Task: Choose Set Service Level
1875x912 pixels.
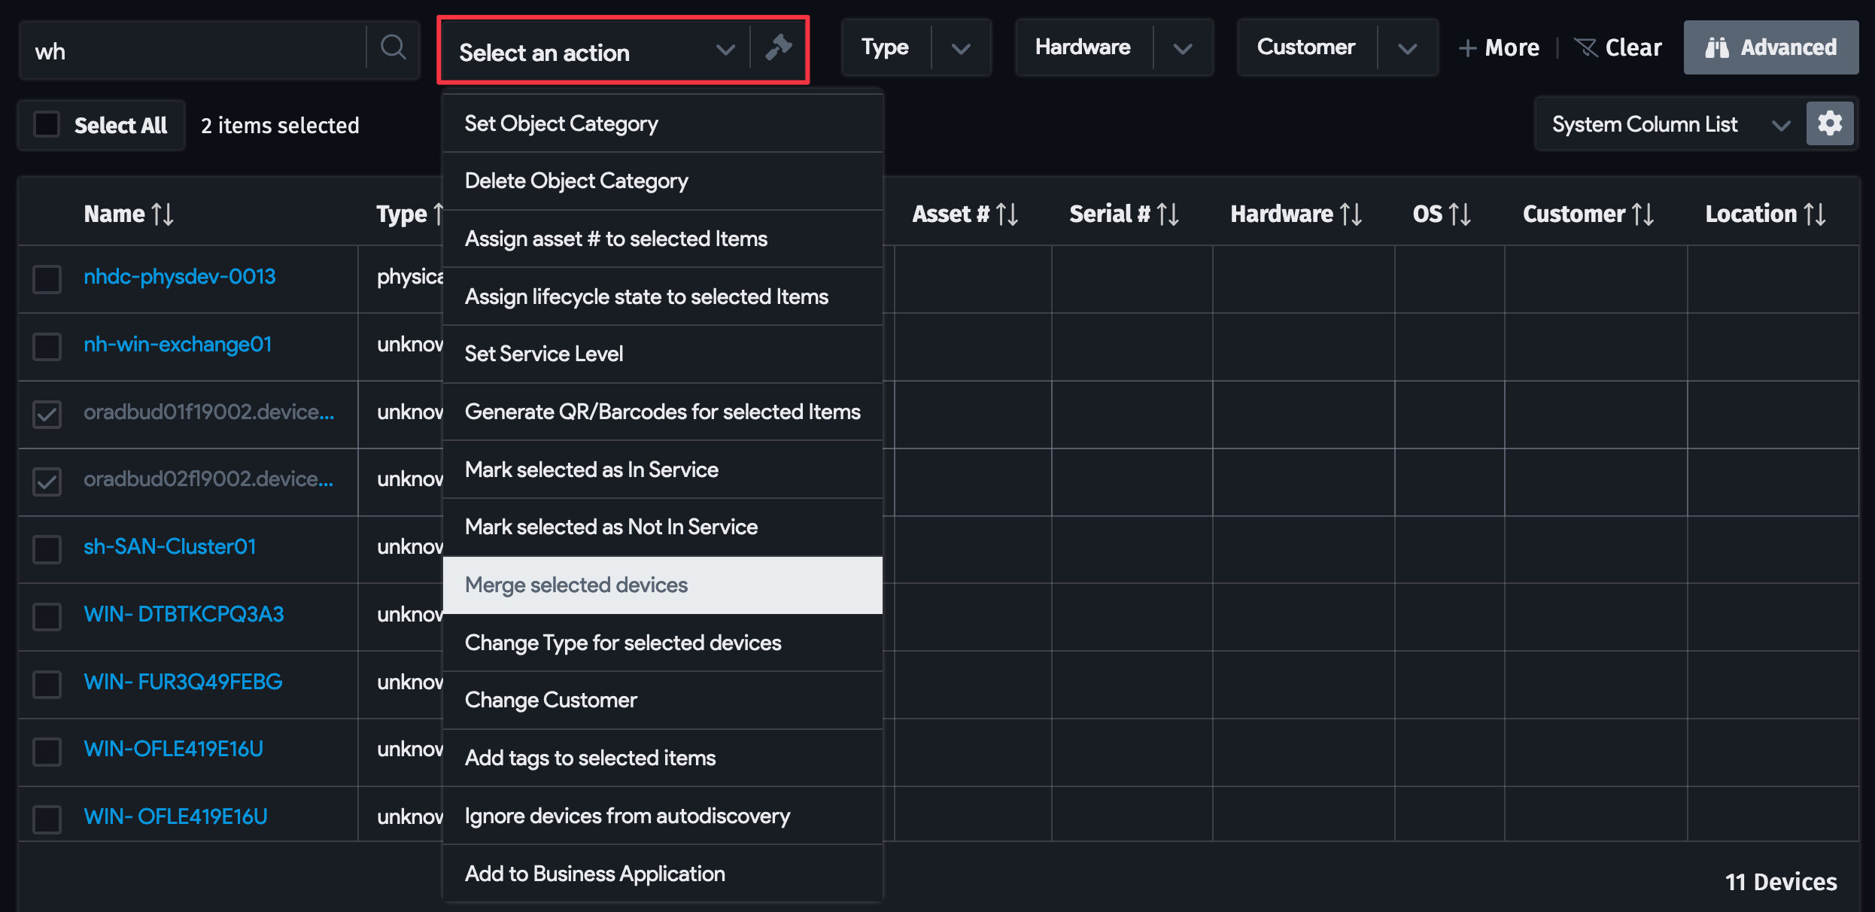Action: [662, 354]
